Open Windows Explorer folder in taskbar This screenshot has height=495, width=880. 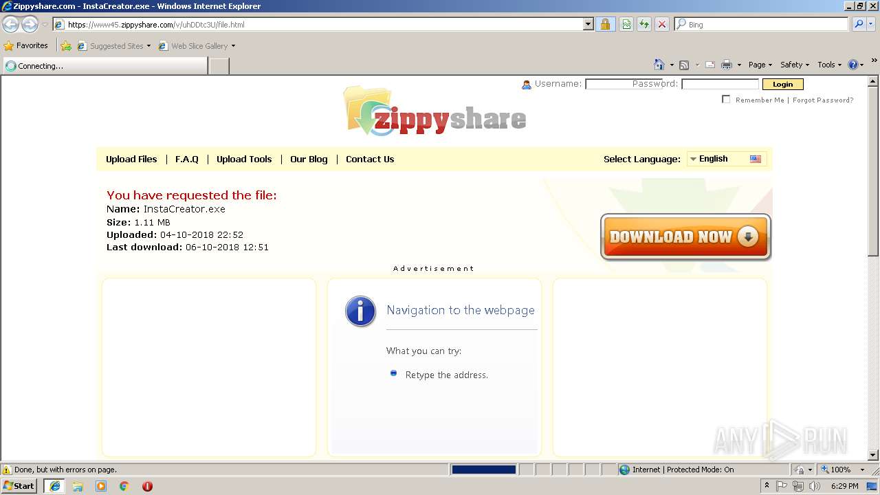point(78,486)
